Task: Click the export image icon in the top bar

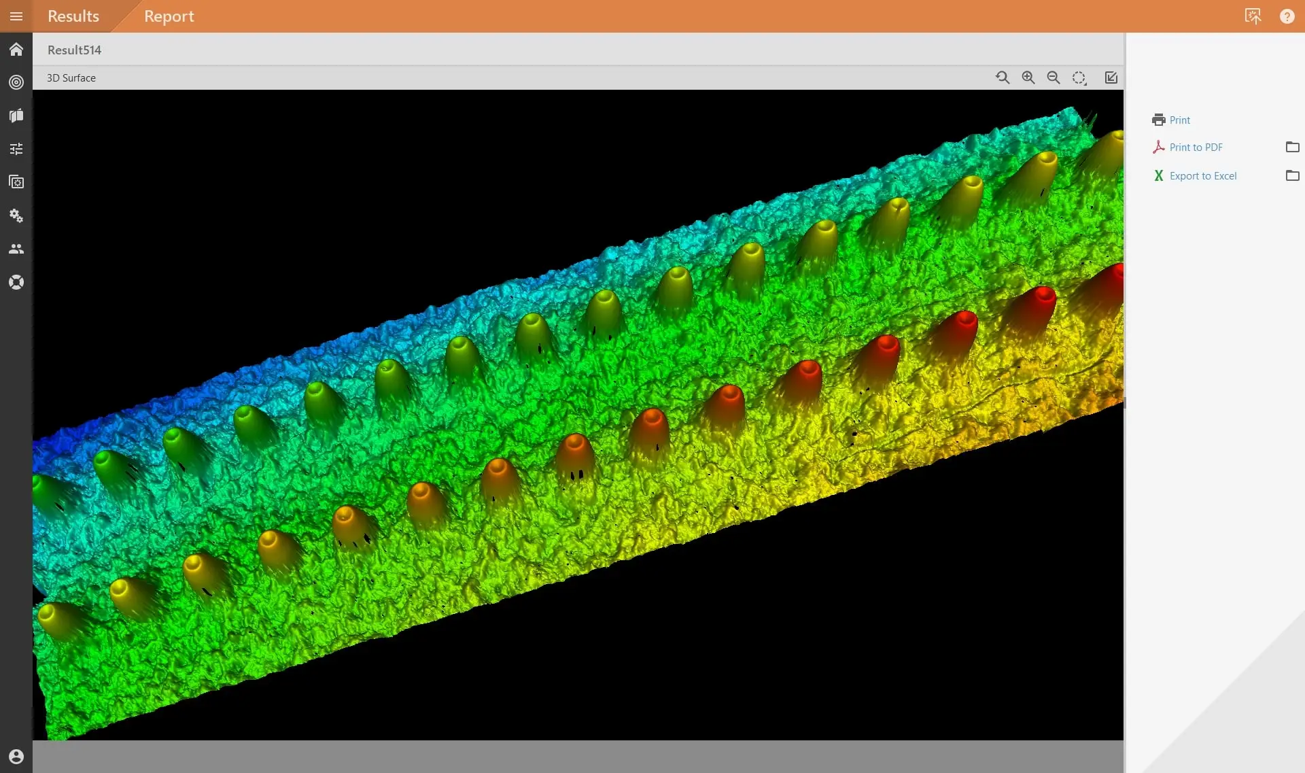Action: click(1254, 16)
